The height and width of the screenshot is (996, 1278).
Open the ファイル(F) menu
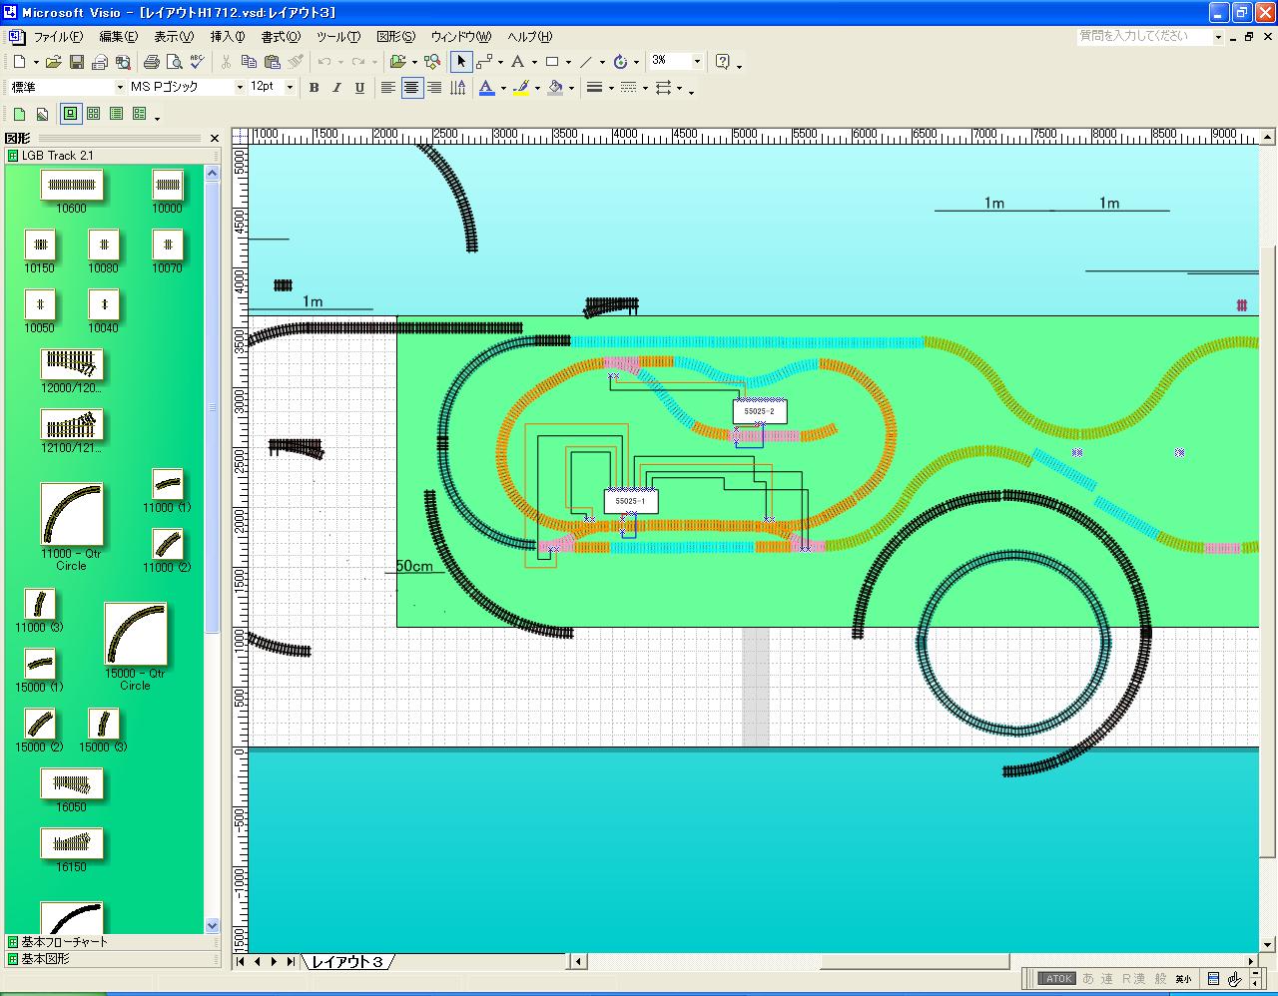pyautogui.click(x=59, y=37)
